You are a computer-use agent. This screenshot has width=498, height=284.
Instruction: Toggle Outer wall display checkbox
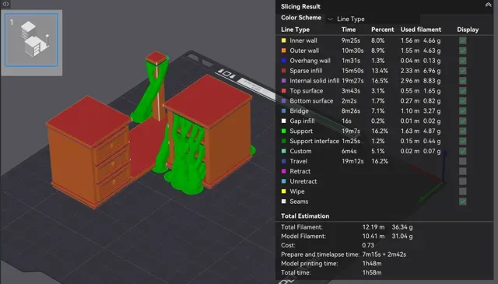[x=463, y=51]
